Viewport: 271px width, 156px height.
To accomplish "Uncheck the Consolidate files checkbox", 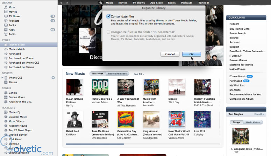I will (x=108, y=16).
